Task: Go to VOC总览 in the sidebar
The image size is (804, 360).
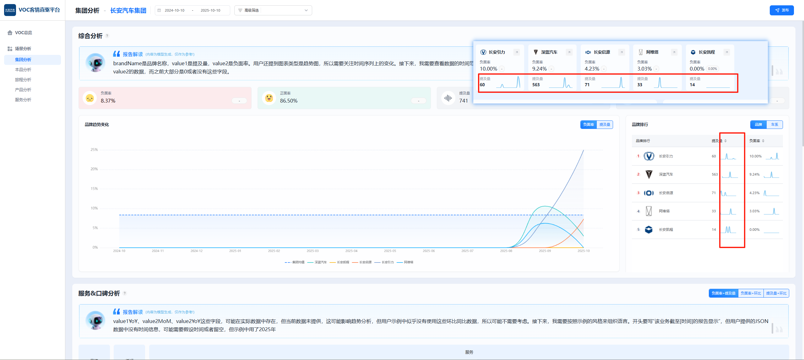Action: coord(23,33)
